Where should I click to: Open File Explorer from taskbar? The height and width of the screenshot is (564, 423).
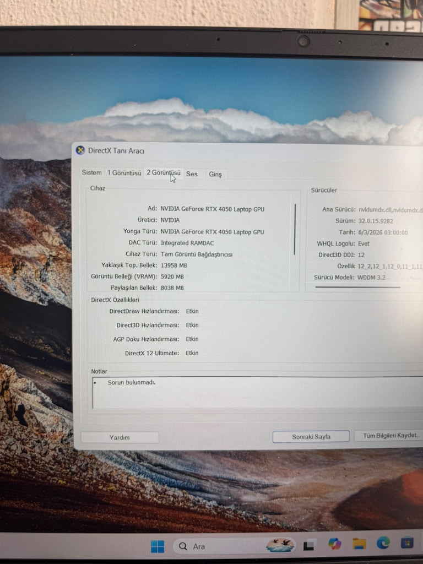[359, 543]
